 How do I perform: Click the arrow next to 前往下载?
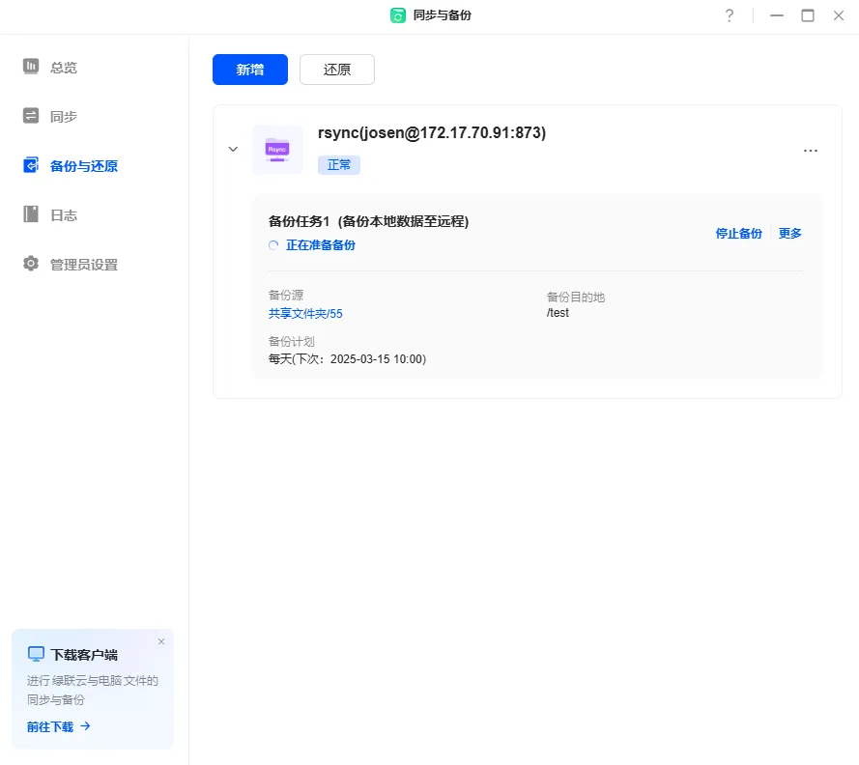coord(85,726)
